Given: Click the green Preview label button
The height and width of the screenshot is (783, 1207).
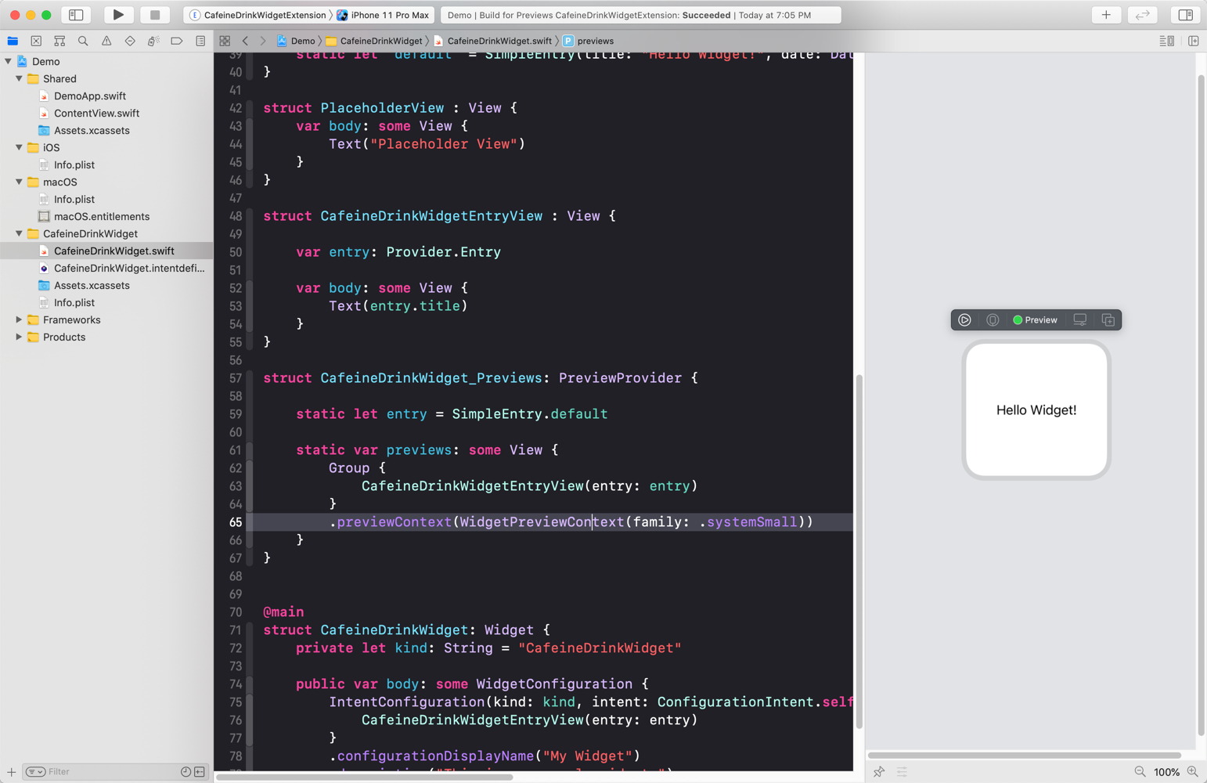Looking at the screenshot, I should click(x=1035, y=319).
